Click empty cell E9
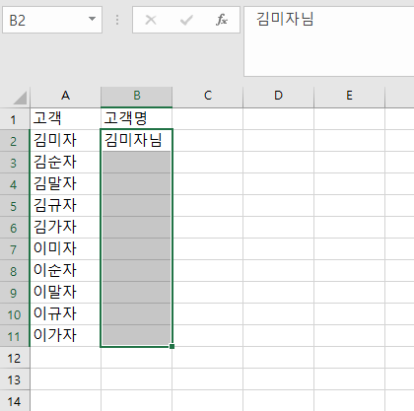 click(x=349, y=293)
